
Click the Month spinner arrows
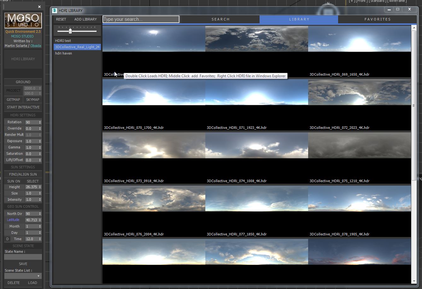40,226
